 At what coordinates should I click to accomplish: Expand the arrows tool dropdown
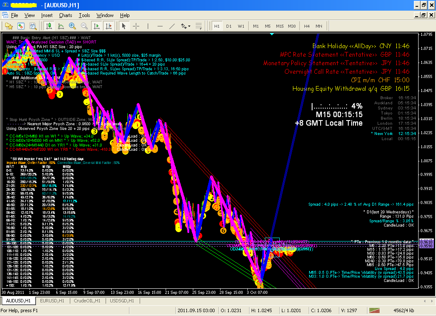tap(186, 26)
